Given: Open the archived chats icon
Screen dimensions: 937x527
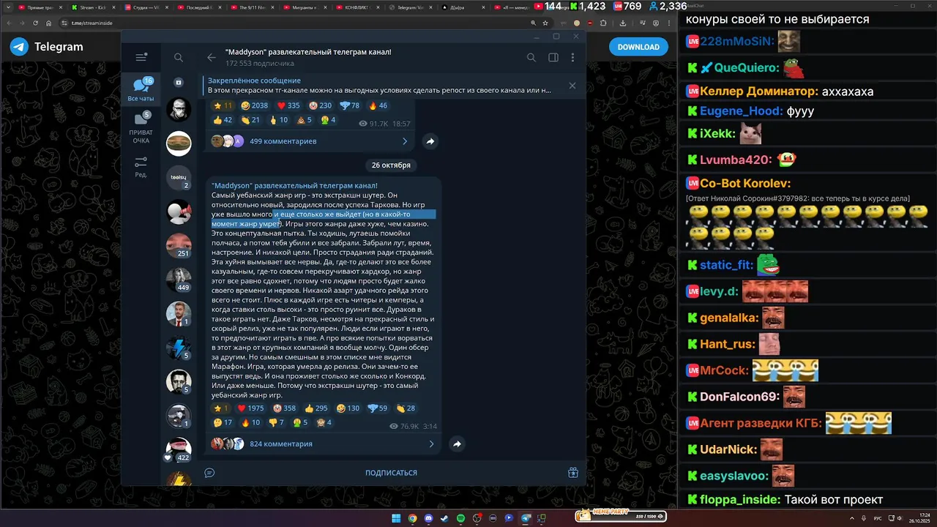Looking at the screenshot, I should [x=179, y=83].
